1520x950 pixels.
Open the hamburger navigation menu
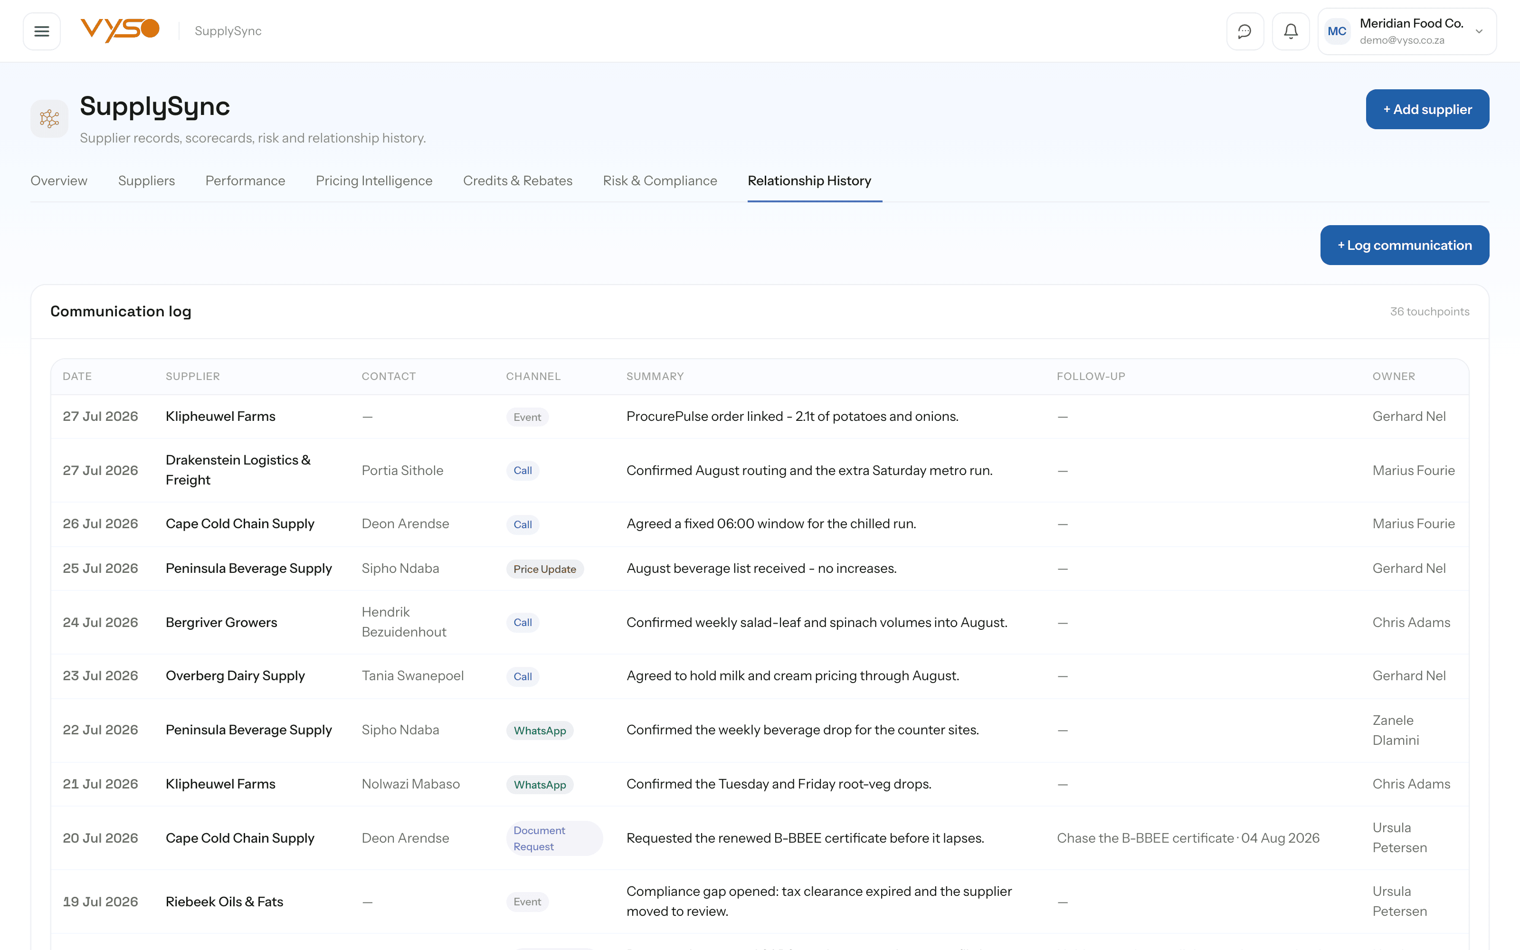click(41, 31)
